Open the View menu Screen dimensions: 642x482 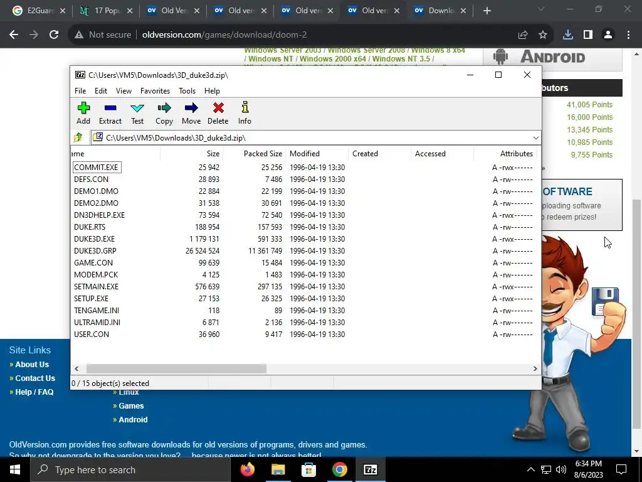point(124,91)
